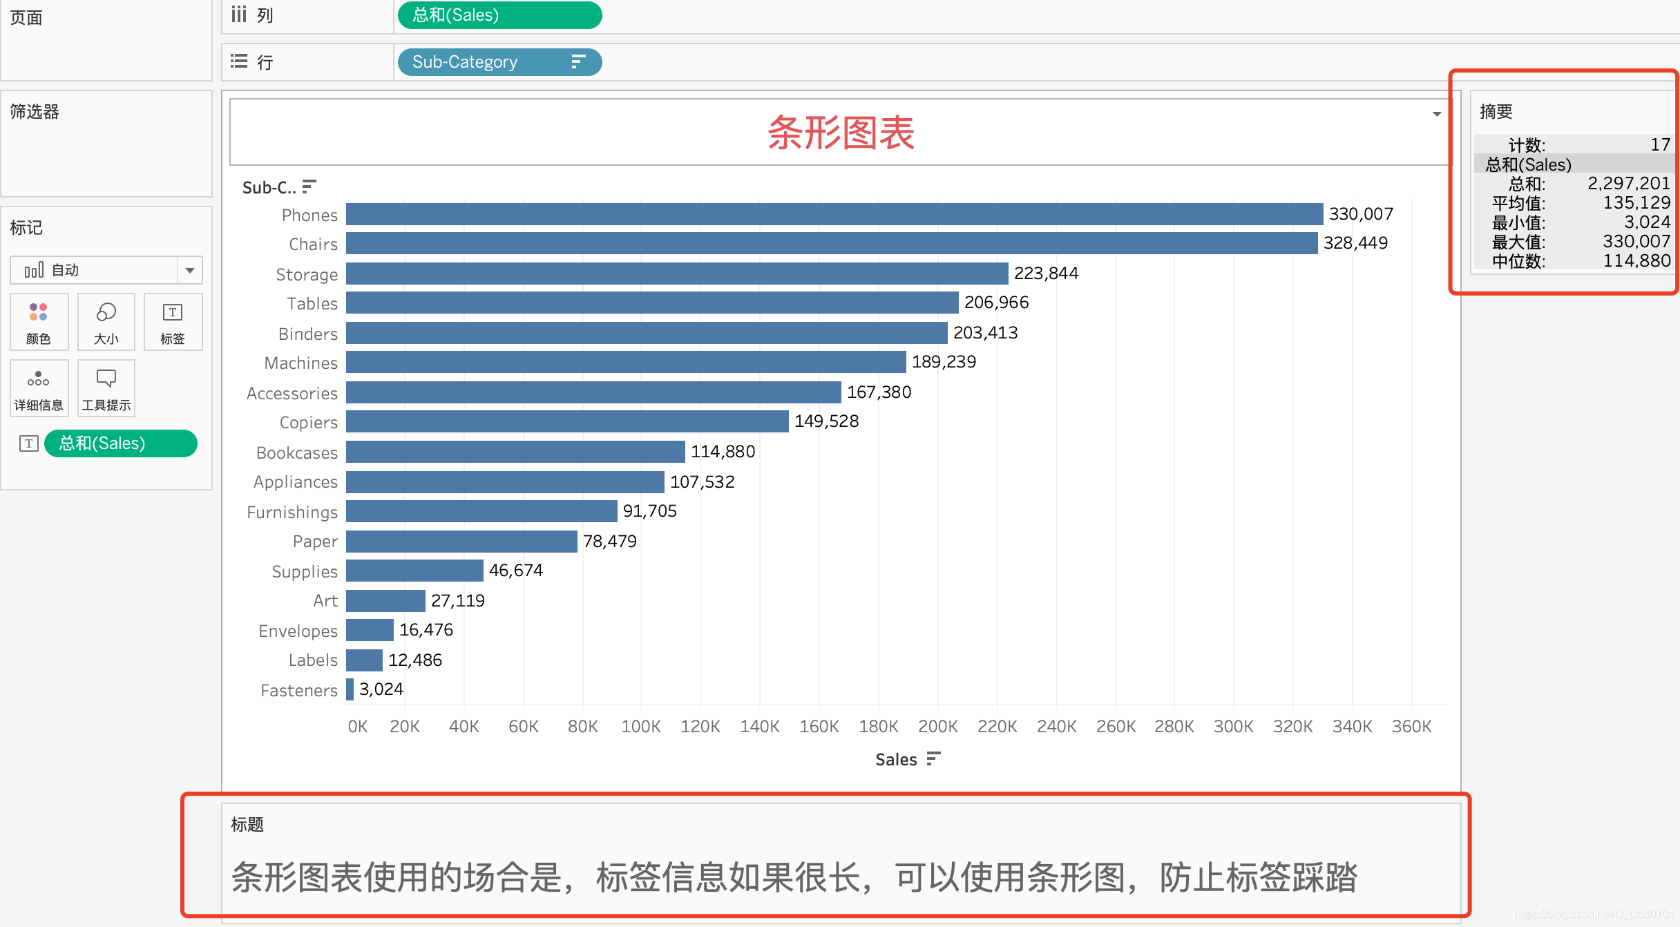Open the Size marks card
The height and width of the screenshot is (927, 1680).
tap(106, 322)
